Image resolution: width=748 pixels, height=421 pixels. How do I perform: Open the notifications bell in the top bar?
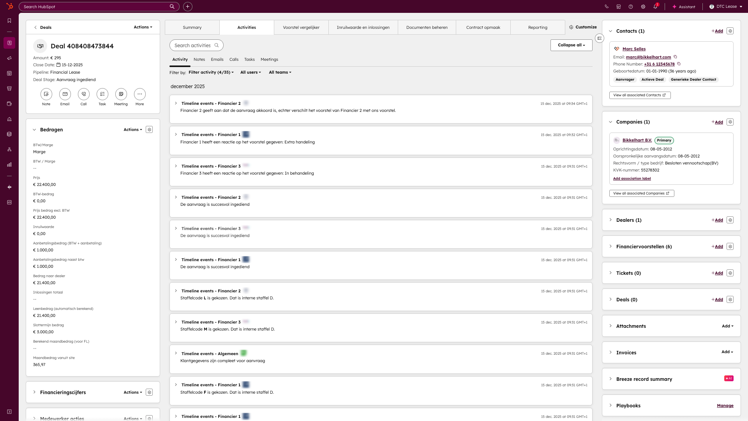click(x=656, y=7)
